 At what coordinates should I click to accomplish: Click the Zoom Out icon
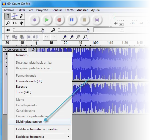(71, 37)
